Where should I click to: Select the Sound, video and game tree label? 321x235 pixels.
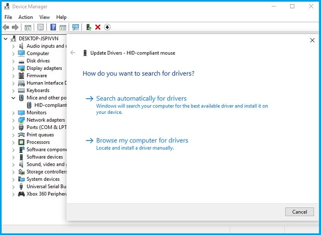click(46, 164)
